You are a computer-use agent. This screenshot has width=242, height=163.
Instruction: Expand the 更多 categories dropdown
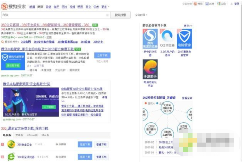pyautogui.click(x=105, y=7)
